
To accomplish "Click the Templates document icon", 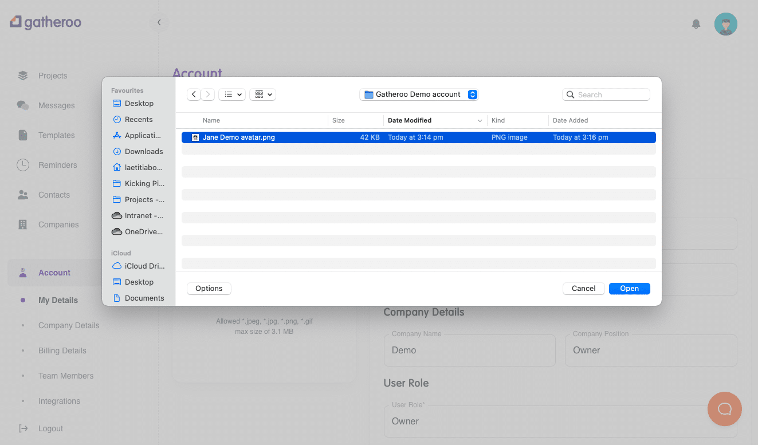I will tap(23, 135).
